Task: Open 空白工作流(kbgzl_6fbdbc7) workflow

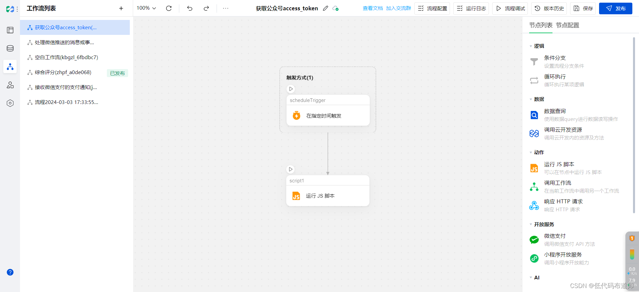Action: click(75, 57)
